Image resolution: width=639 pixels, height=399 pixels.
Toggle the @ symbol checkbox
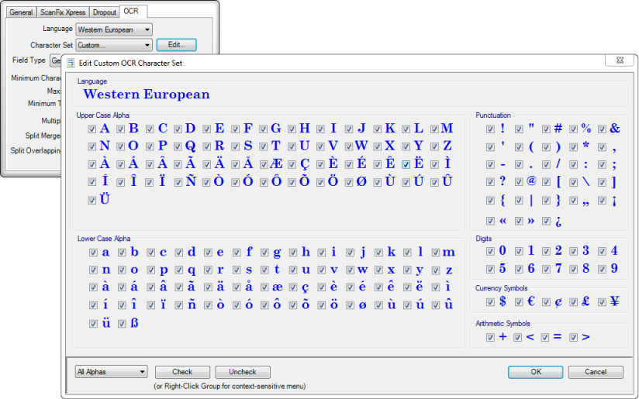coord(518,182)
